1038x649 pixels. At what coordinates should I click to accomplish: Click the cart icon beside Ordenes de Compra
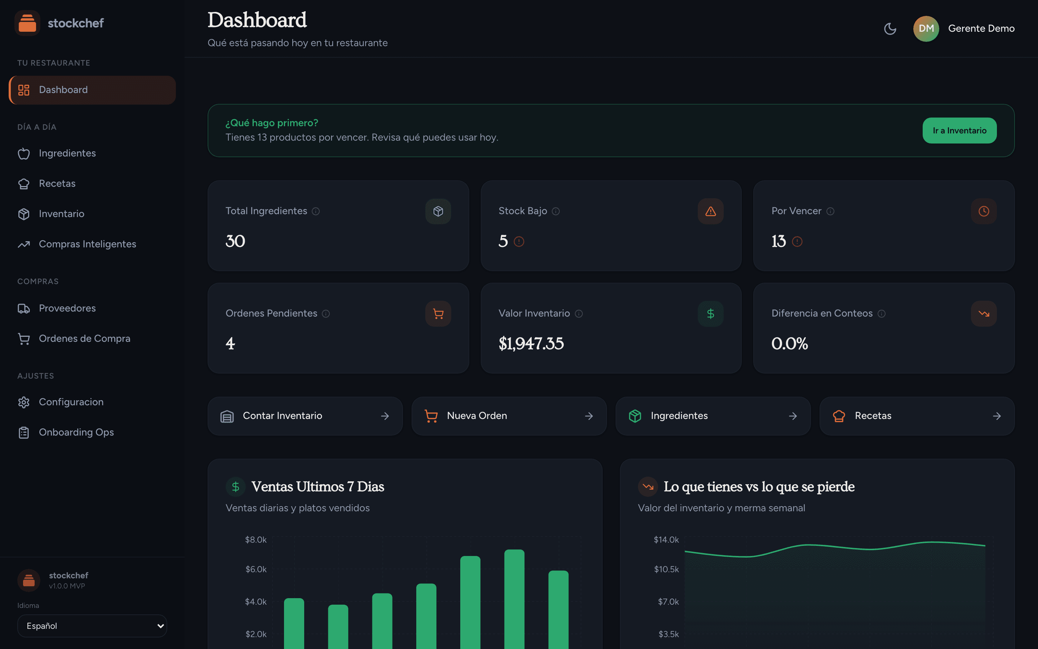pos(23,339)
